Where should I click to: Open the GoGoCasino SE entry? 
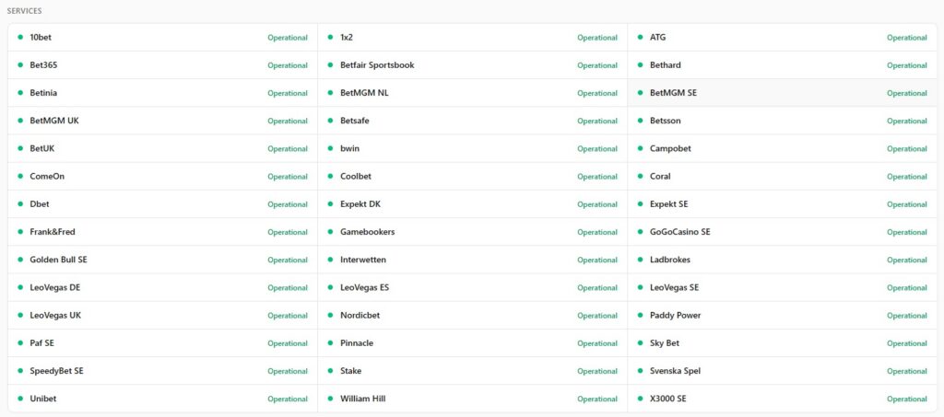click(783, 232)
